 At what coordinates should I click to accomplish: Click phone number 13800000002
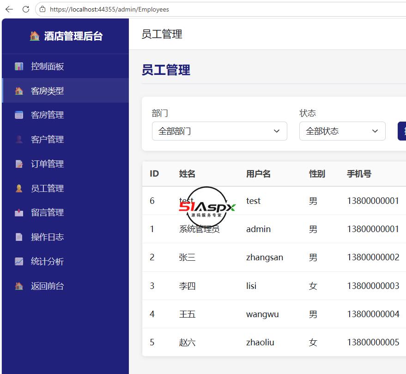pos(373,258)
